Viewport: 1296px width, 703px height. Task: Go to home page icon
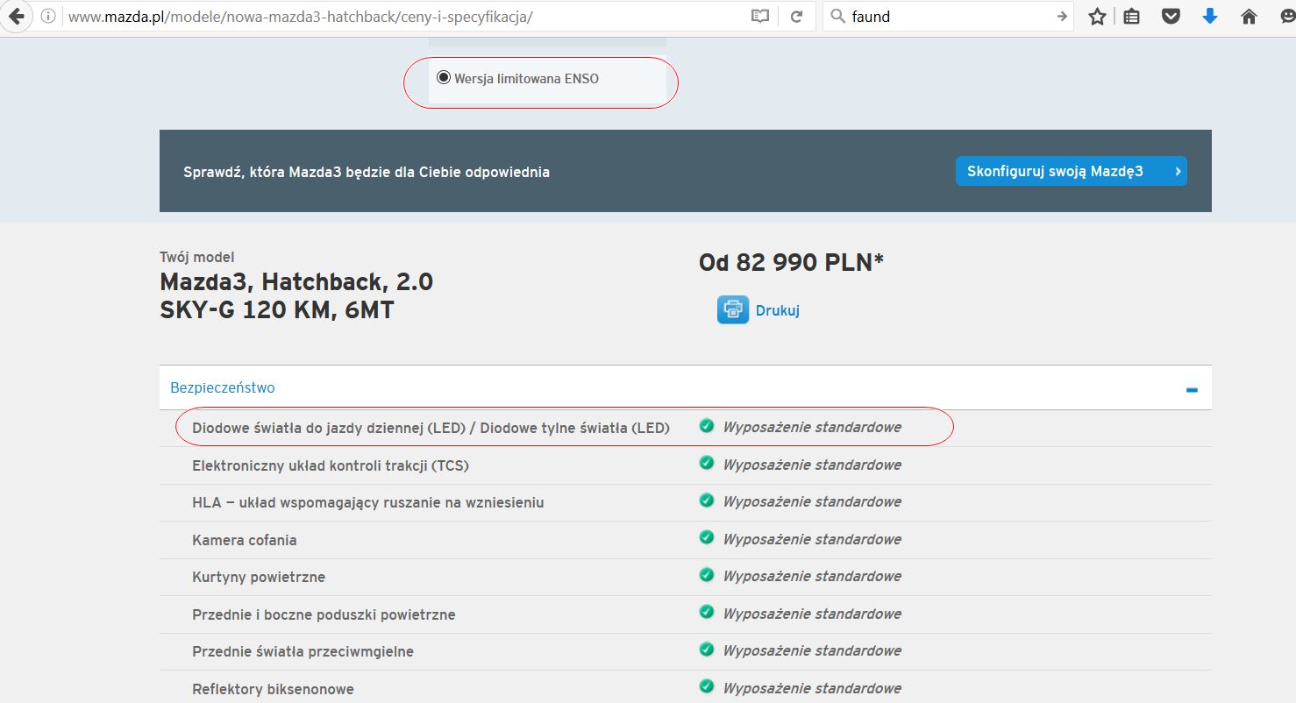(x=1250, y=17)
